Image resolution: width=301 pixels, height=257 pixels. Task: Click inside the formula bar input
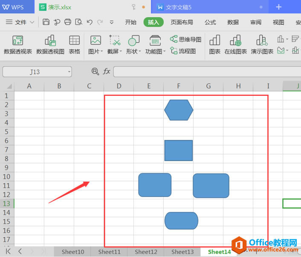coord(207,72)
